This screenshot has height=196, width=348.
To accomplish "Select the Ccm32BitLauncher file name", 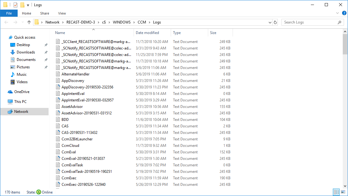I will click(77, 139).
